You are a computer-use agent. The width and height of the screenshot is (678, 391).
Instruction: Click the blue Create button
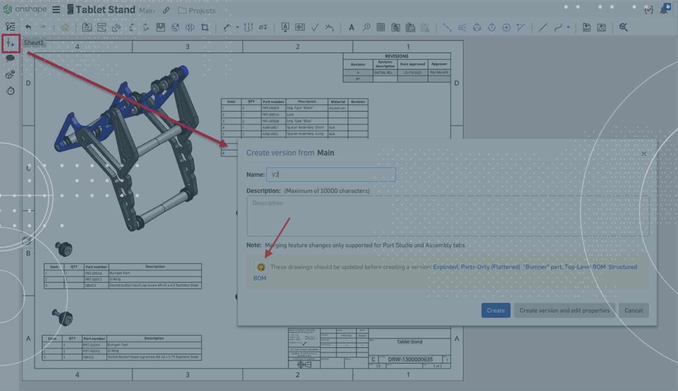point(495,311)
